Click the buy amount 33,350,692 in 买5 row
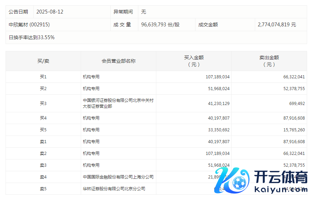Image resolution: width=313 pixels, height=201 pixels. point(217,130)
